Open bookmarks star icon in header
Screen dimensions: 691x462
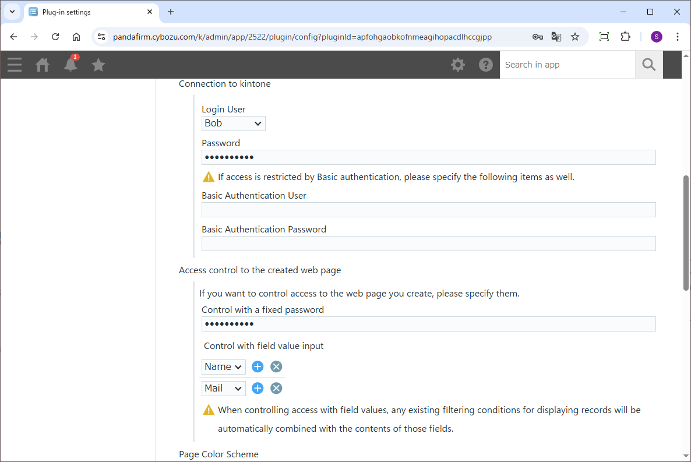[98, 65]
